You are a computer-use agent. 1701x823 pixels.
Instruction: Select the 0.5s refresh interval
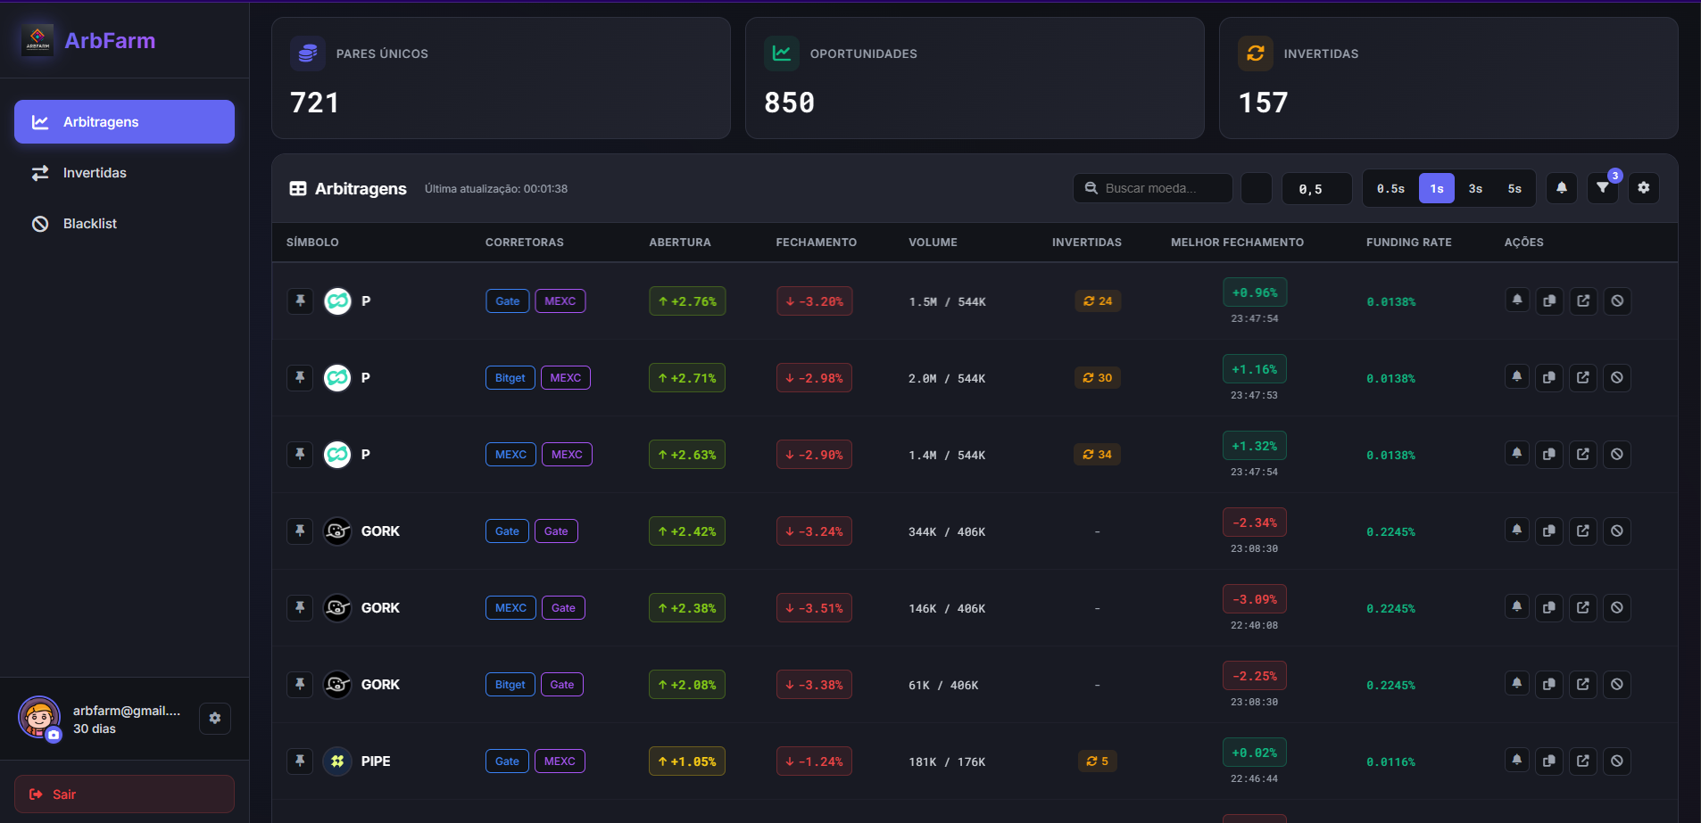point(1390,188)
